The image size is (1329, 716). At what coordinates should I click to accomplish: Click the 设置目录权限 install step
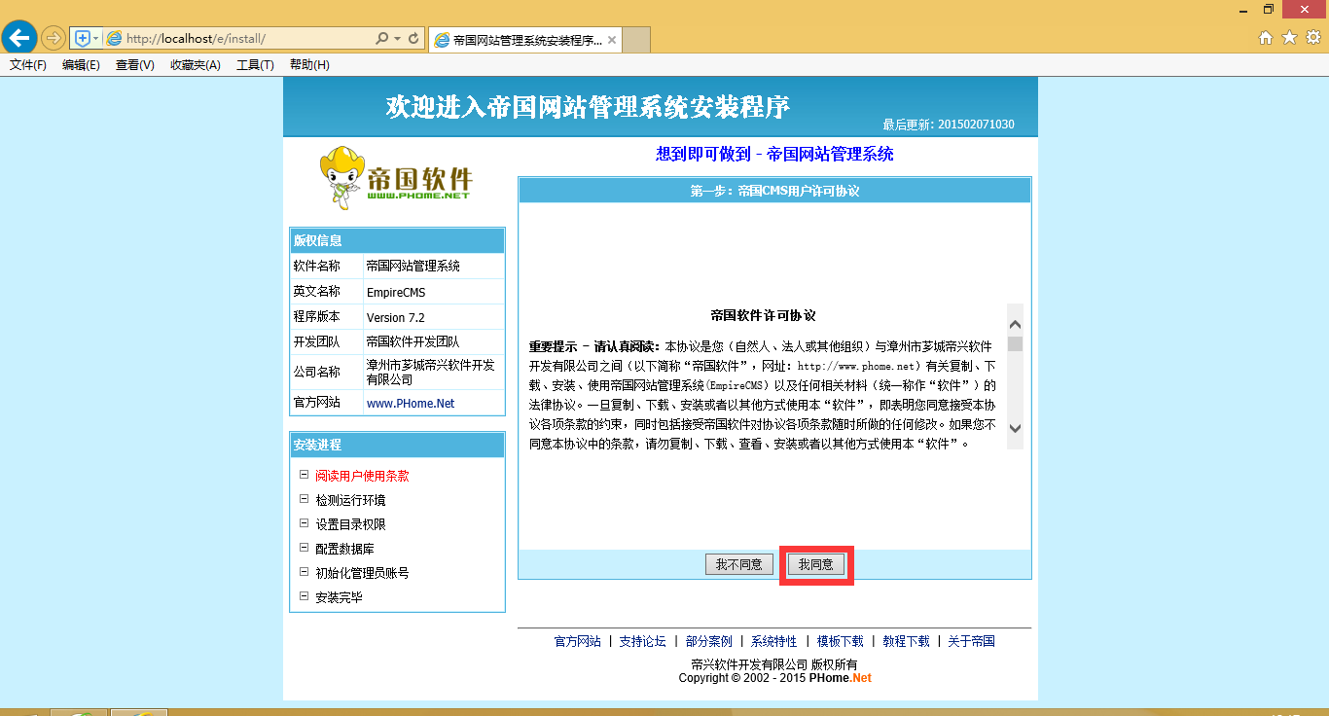pyautogui.click(x=350, y=524)
